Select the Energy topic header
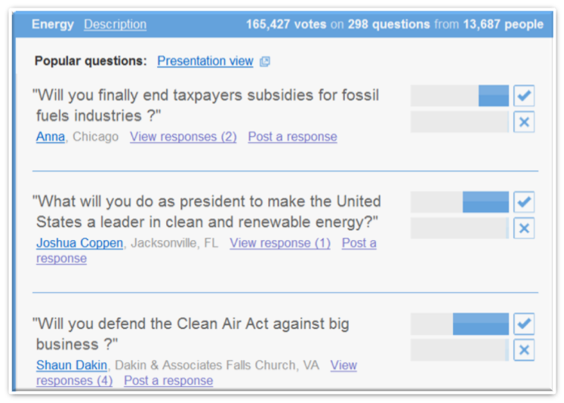This screenshot has height=403, width=564. (x=53, y=24)
